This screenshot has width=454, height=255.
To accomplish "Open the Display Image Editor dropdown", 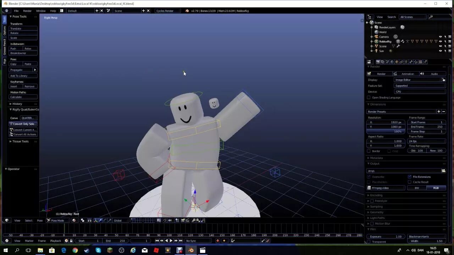I will pyautogui.click(x=418, y=80).
